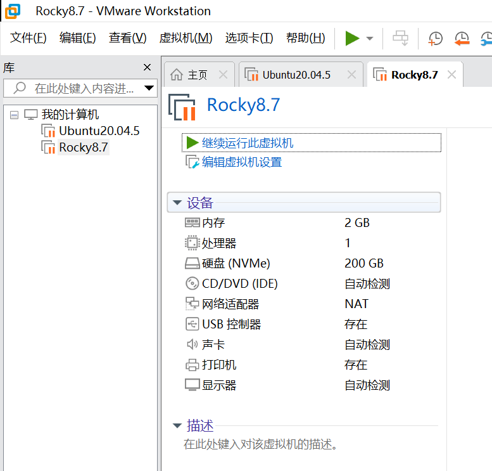Viewport: 492px width, 471px height.
Task: Collapse the 我的计算机 tree node
Action: 14,115
